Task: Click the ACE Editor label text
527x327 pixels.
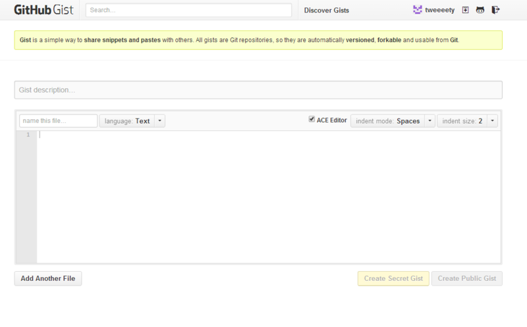Action: pos(332,120)
